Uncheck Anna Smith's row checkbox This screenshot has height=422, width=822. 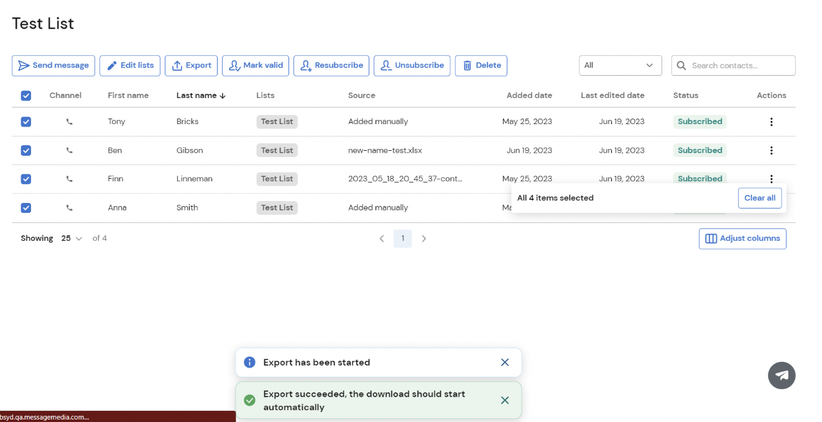tap(25, 208)
